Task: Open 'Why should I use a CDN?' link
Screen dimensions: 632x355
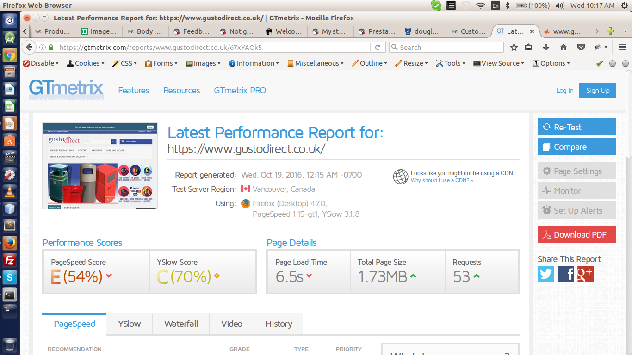Action: (x=442, y=180)
